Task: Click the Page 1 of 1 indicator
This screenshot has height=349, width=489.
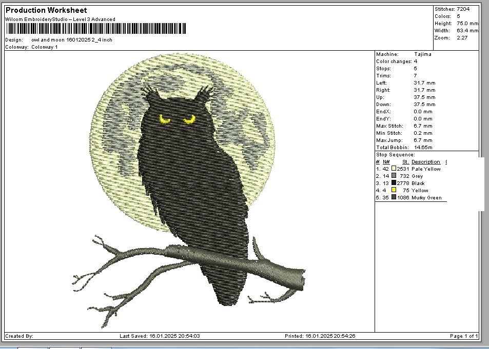Action: (464, 336)
